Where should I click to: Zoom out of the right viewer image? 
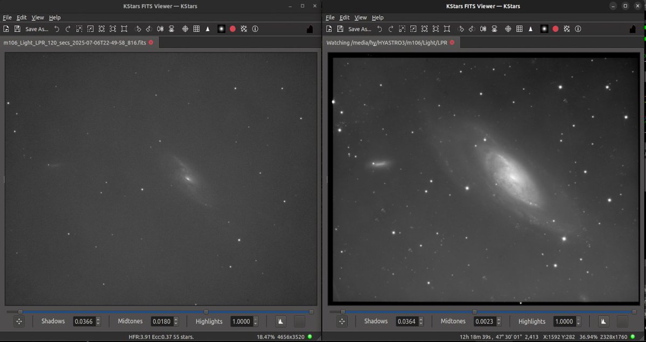click(413, 29)
